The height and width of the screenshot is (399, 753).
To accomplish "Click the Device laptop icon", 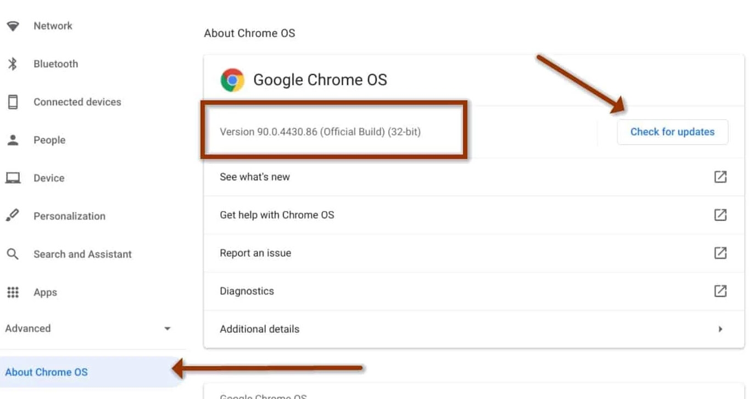I will click(x=13, y=178).
